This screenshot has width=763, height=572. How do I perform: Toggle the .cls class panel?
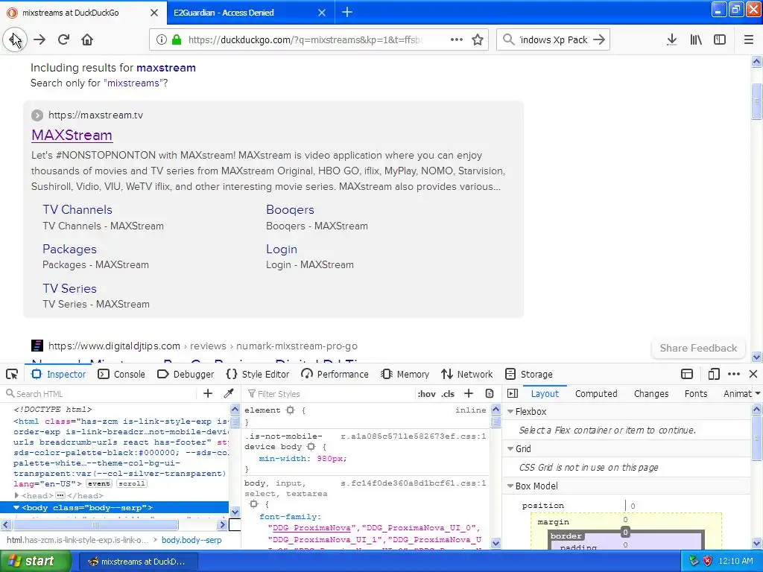448,394
